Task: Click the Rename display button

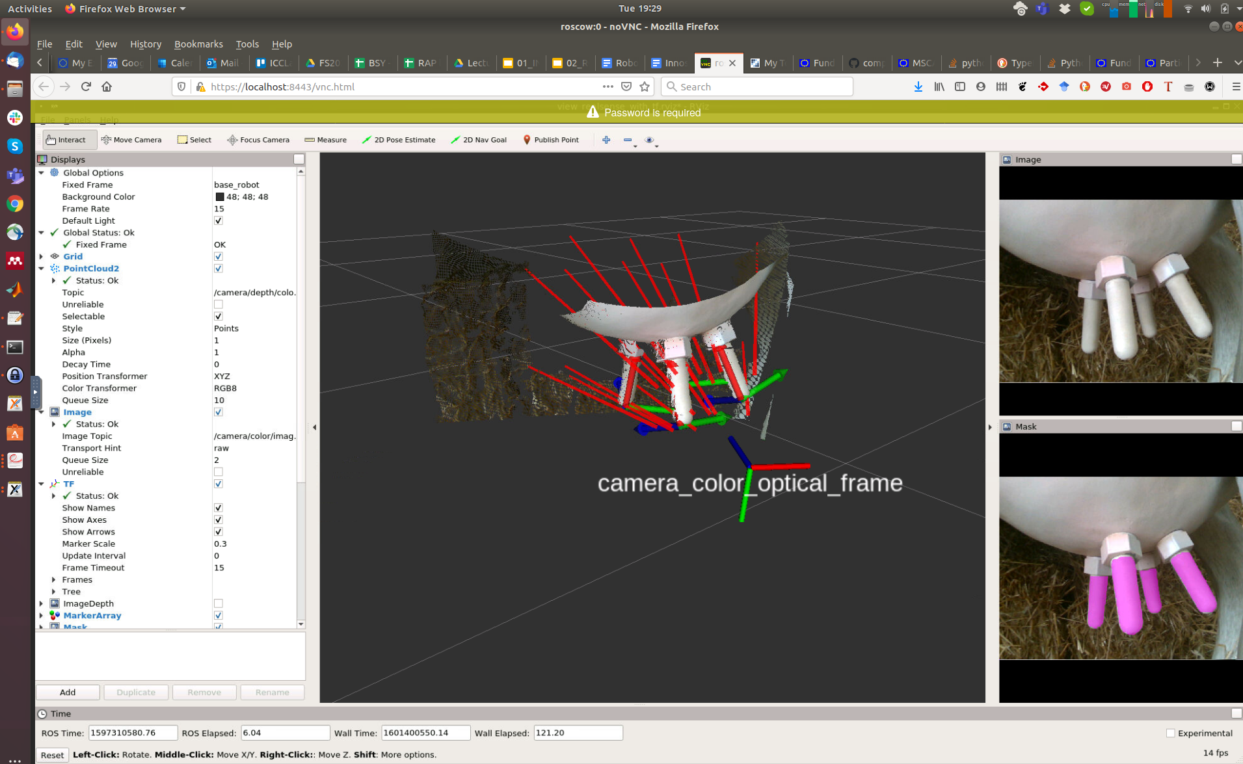Action: tap(272, 692)
